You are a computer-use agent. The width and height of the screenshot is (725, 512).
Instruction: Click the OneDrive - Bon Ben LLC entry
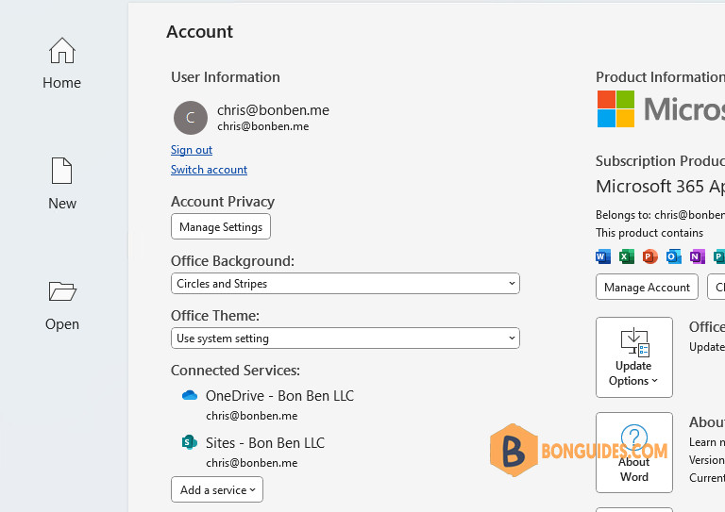click(279, 396)
